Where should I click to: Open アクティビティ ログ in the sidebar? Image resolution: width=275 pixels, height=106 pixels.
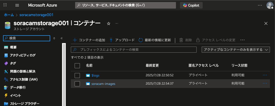pyautogui.click(x=23, y=55)
